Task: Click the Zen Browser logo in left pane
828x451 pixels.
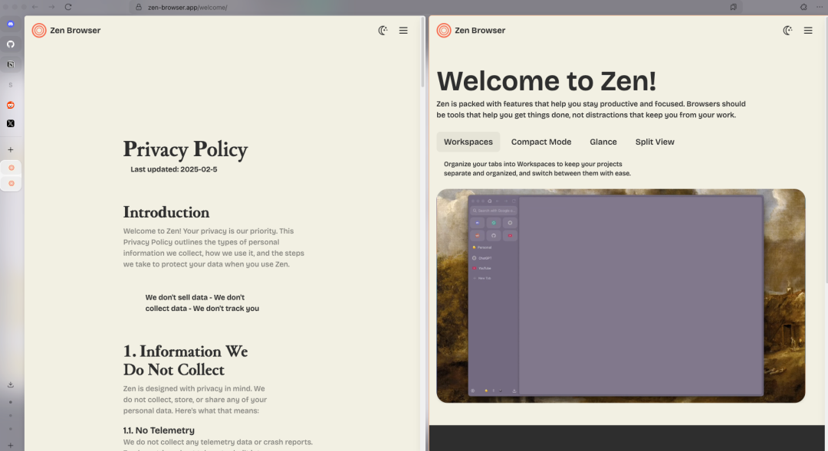Action: tap(66, 31)
